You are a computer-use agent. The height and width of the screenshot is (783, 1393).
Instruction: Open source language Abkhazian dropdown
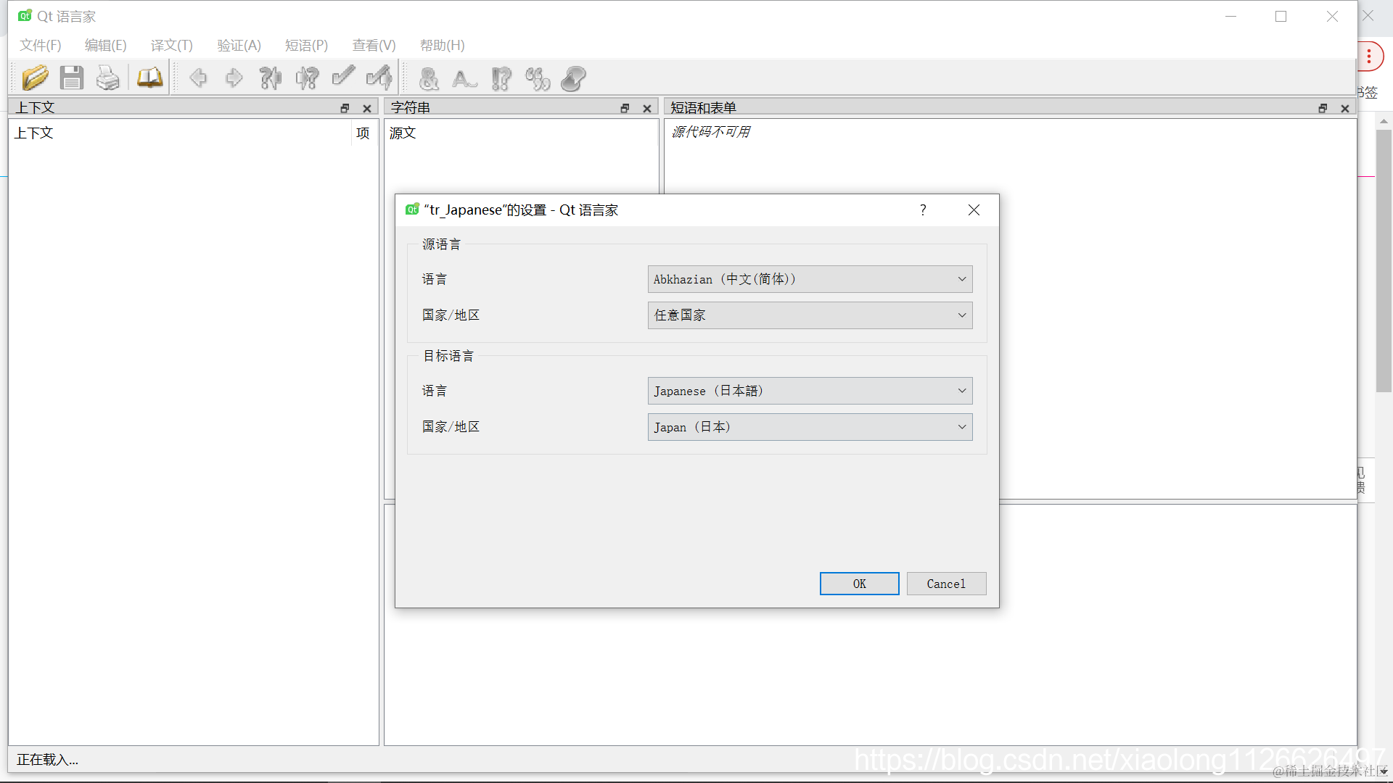point(810,279)
